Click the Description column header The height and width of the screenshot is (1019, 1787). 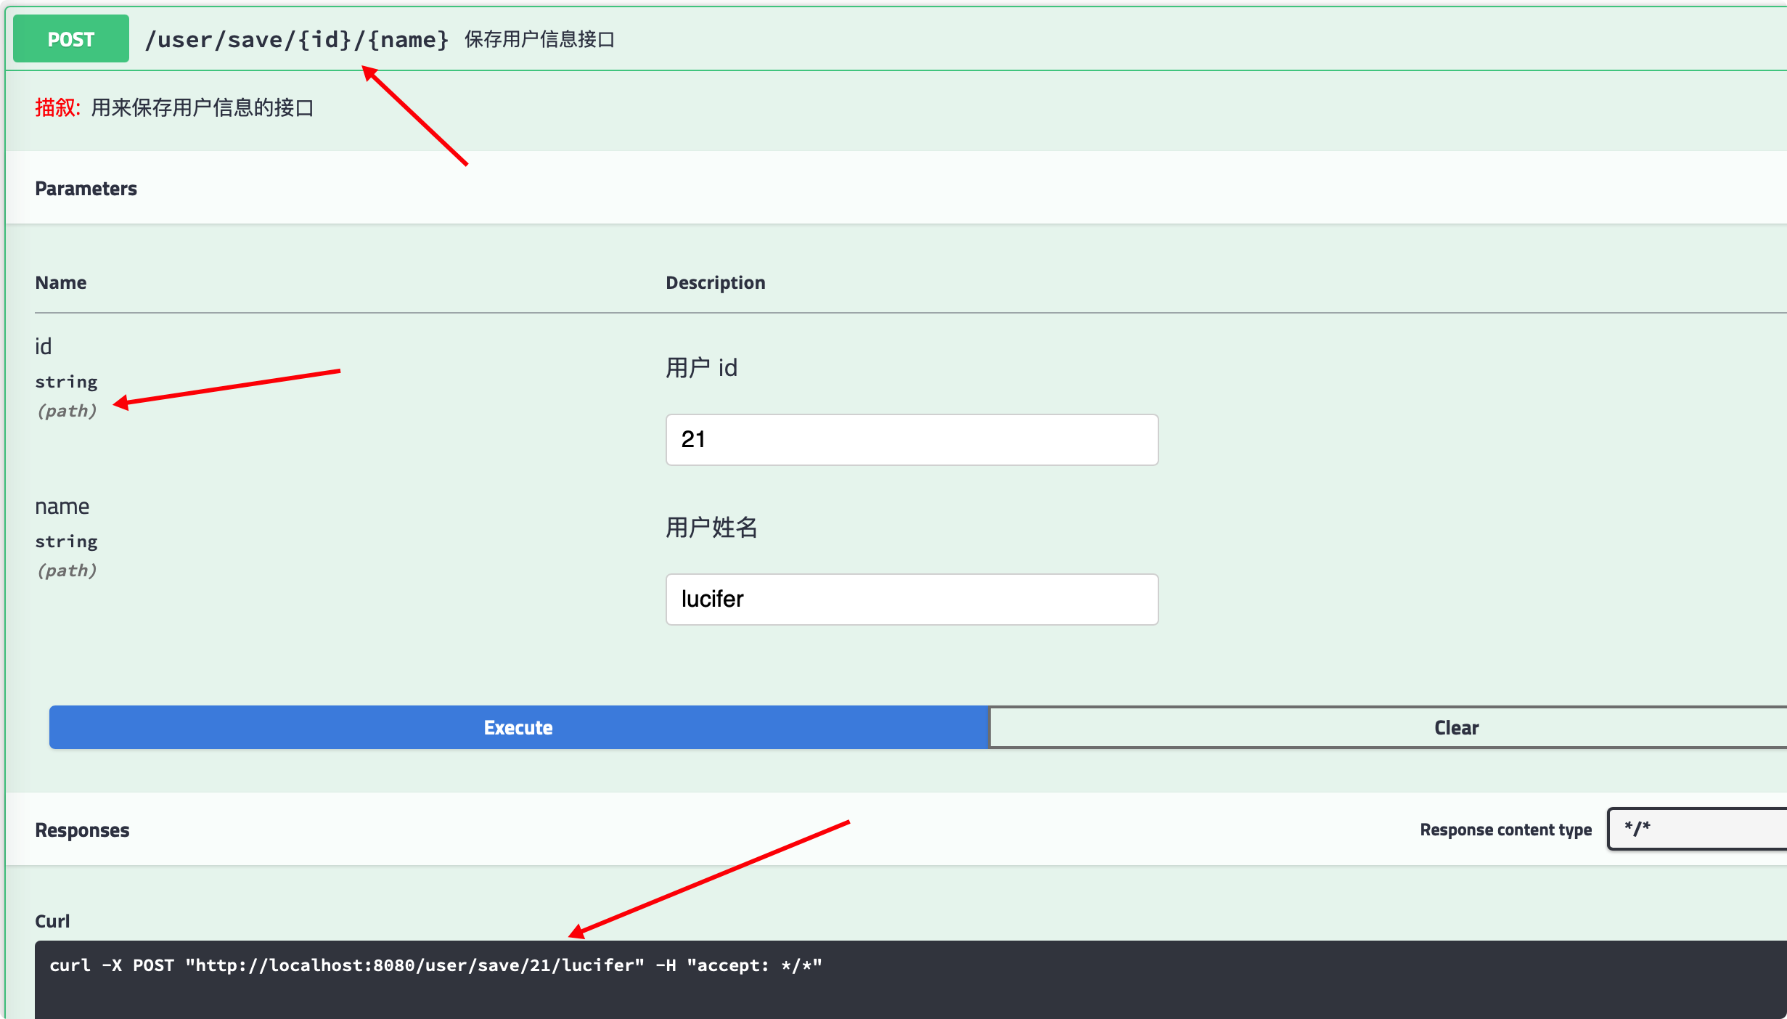click(x=716, y=282)
